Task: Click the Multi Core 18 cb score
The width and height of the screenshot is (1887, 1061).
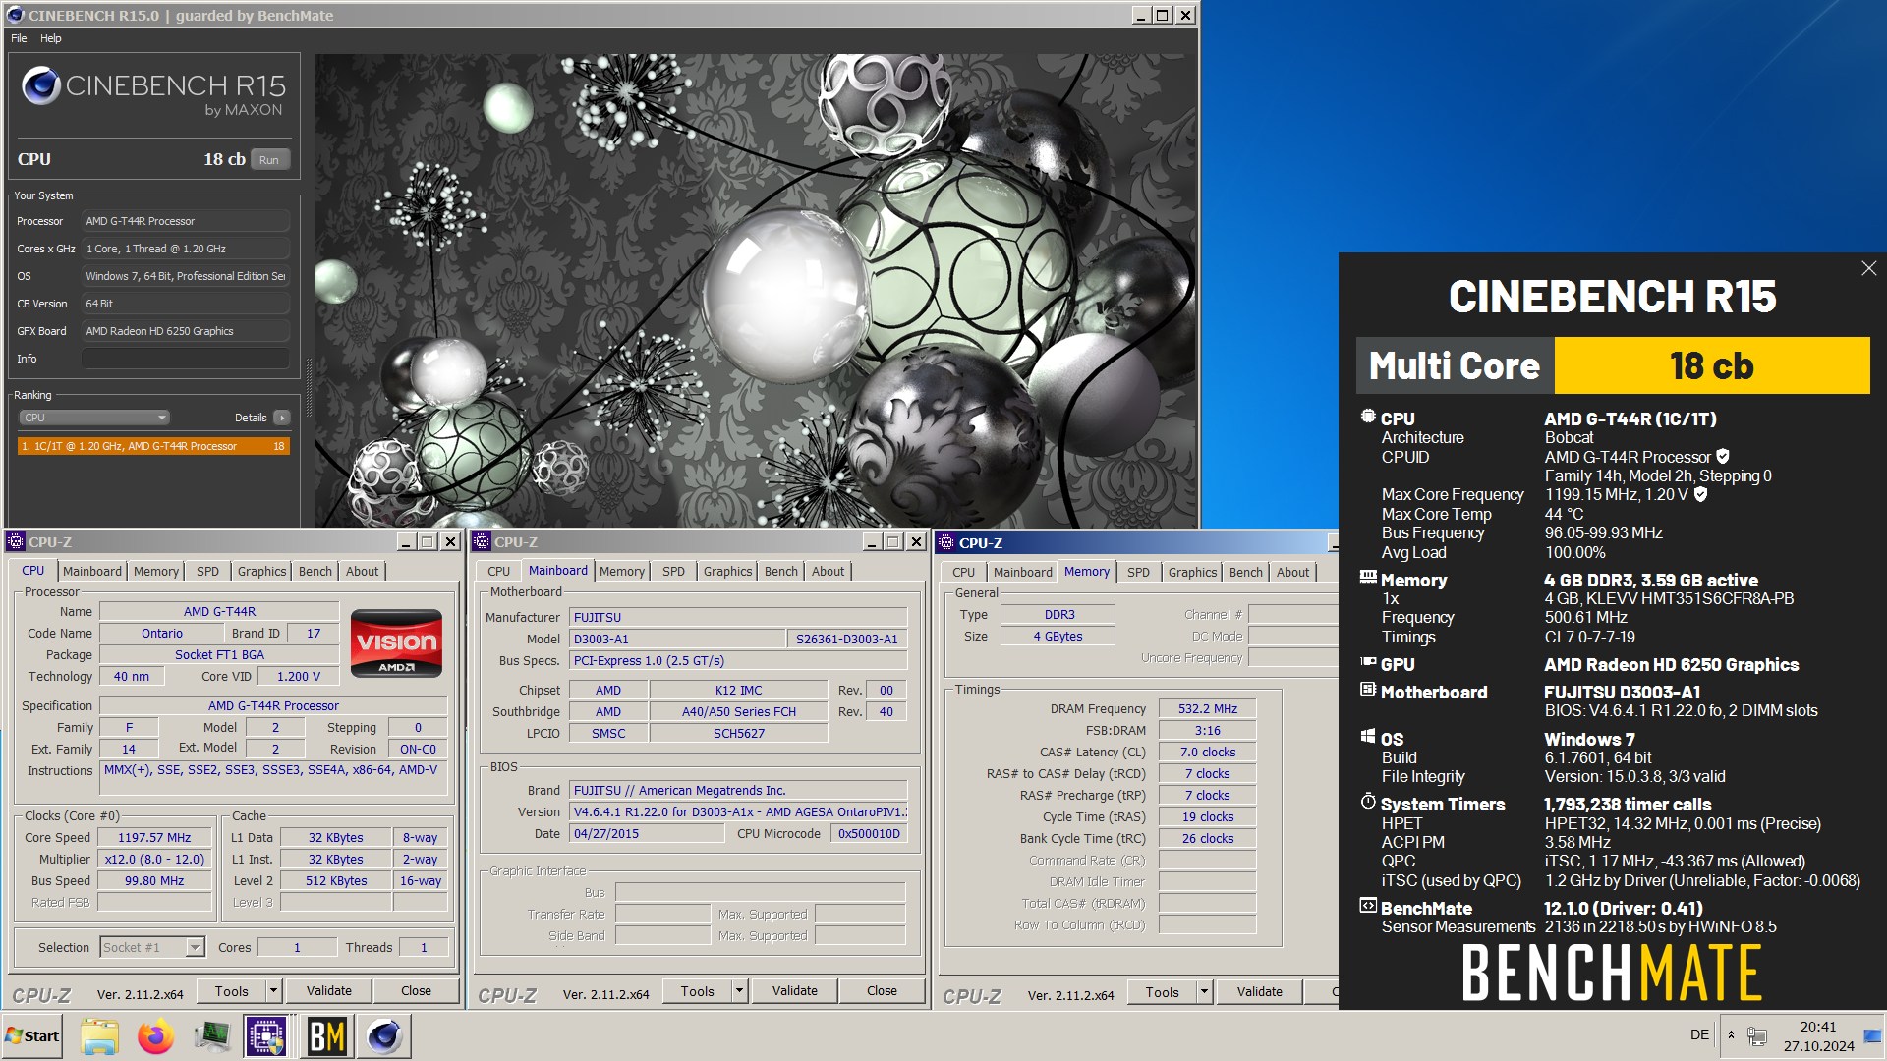Action: point(1711,365)
